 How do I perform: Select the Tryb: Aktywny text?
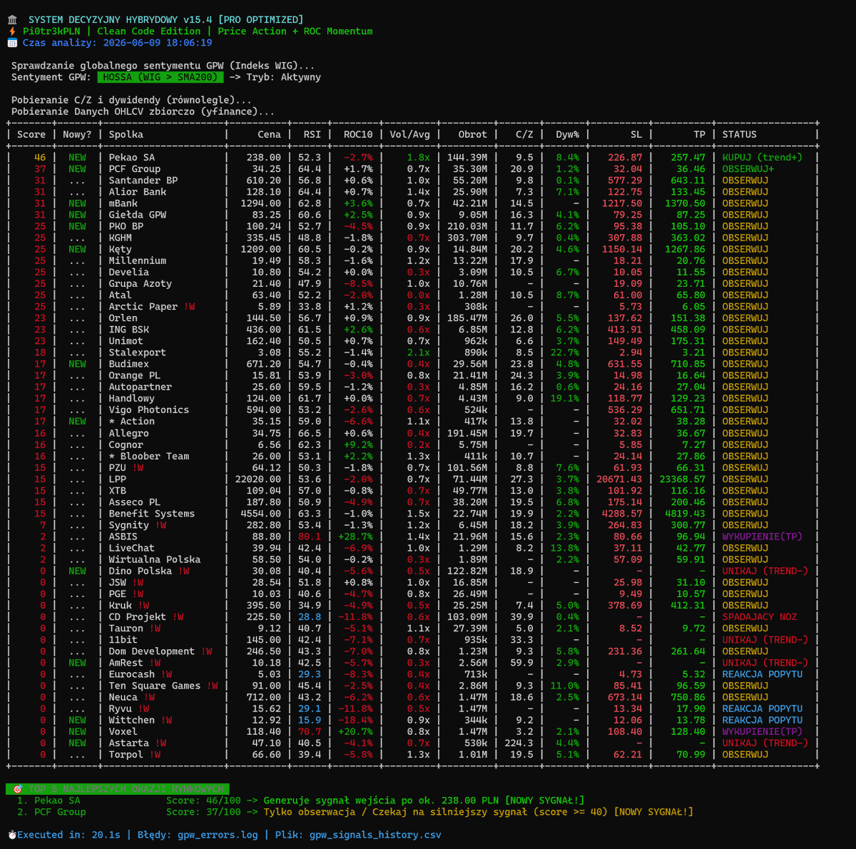284,77
